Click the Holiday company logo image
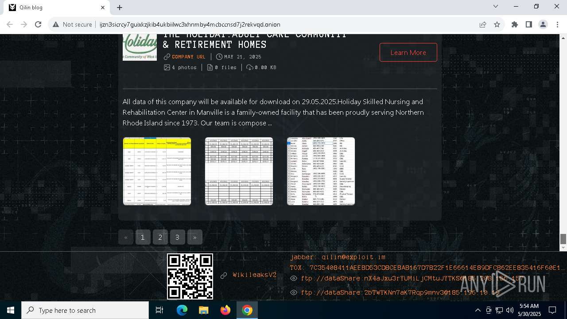Viewport: 567px width, 319px height. coord(140,47)
